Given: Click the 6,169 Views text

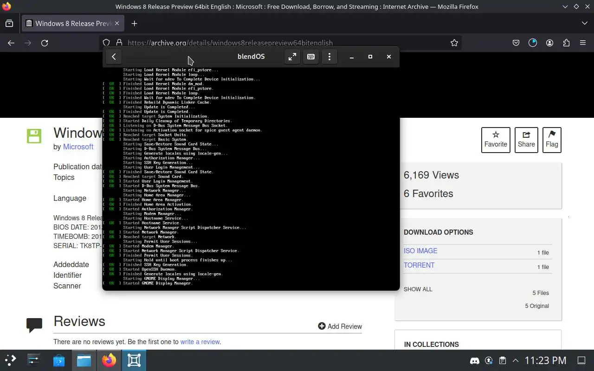Looking at the screenshot, I should tap(431, 175).
